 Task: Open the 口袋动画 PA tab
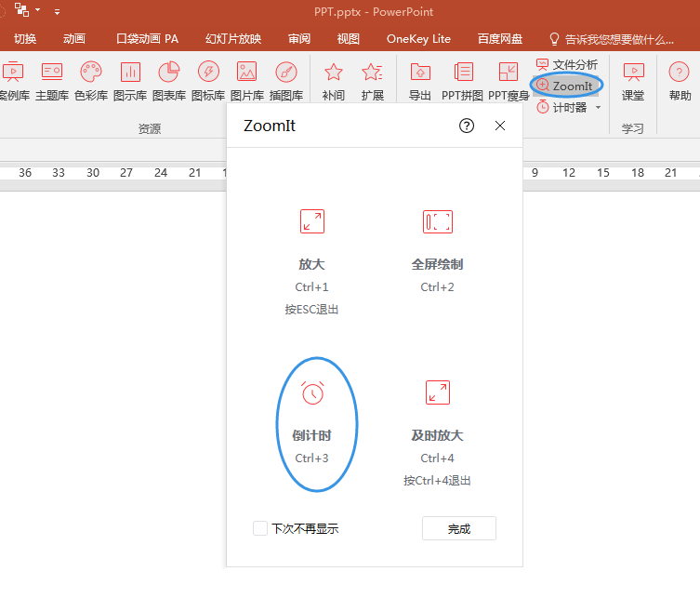coord(147,39)
